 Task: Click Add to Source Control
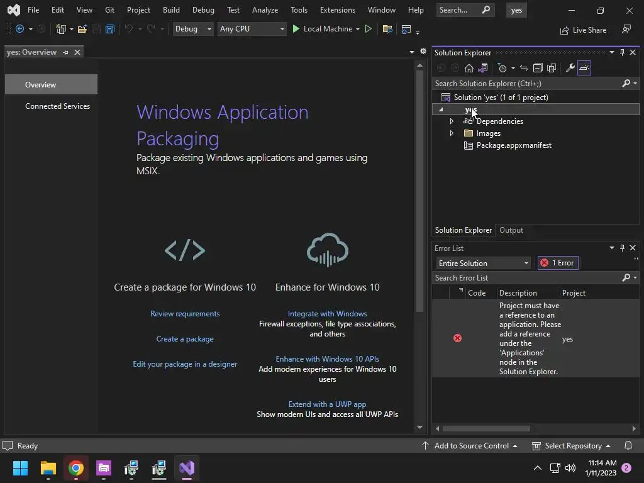469,446
